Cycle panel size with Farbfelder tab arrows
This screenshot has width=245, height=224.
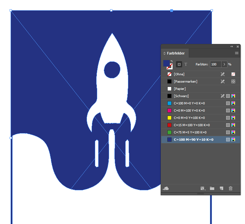click(164, 53)
